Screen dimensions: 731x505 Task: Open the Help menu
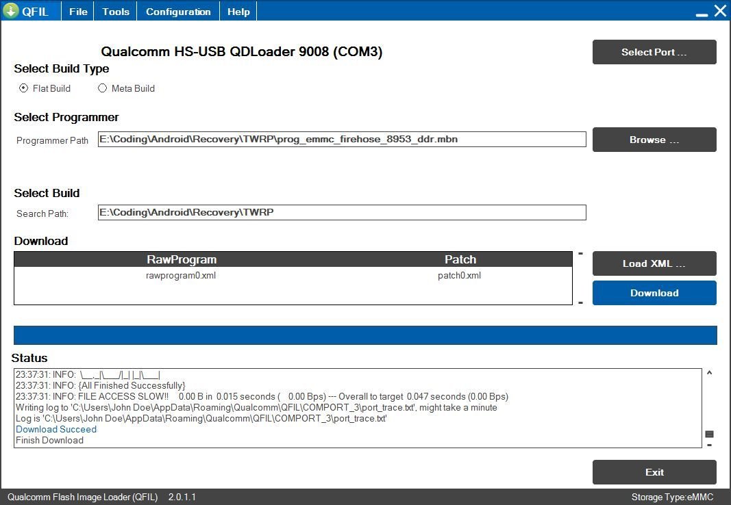point(238,11)
